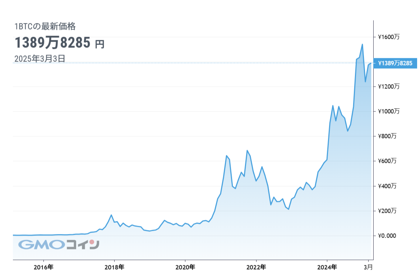The image size is (420, 280).
Task: Click the 2024年 time axis label
Action: click(327, 267)
